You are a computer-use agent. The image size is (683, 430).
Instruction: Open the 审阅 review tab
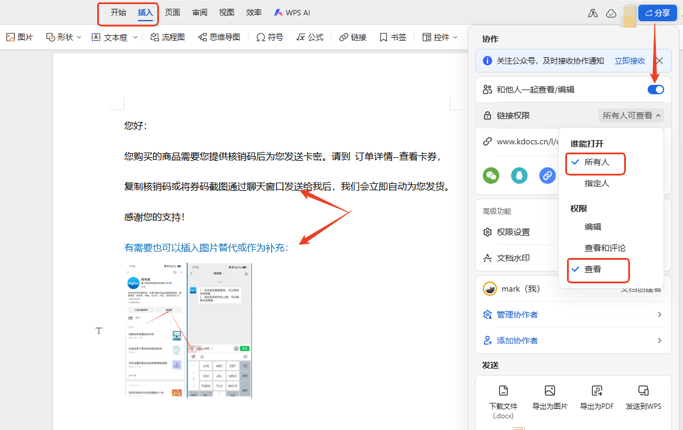pos(200,12)
